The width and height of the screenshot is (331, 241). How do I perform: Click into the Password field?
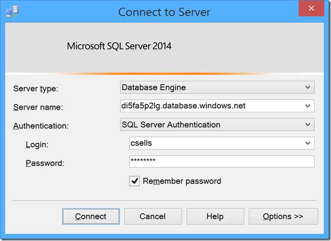tap(222, 161)
